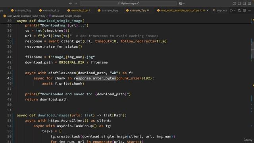Click the Python-AsyncIO command center search box
Image resolution: width=254 pixels, height=143 pixels.
128,4
